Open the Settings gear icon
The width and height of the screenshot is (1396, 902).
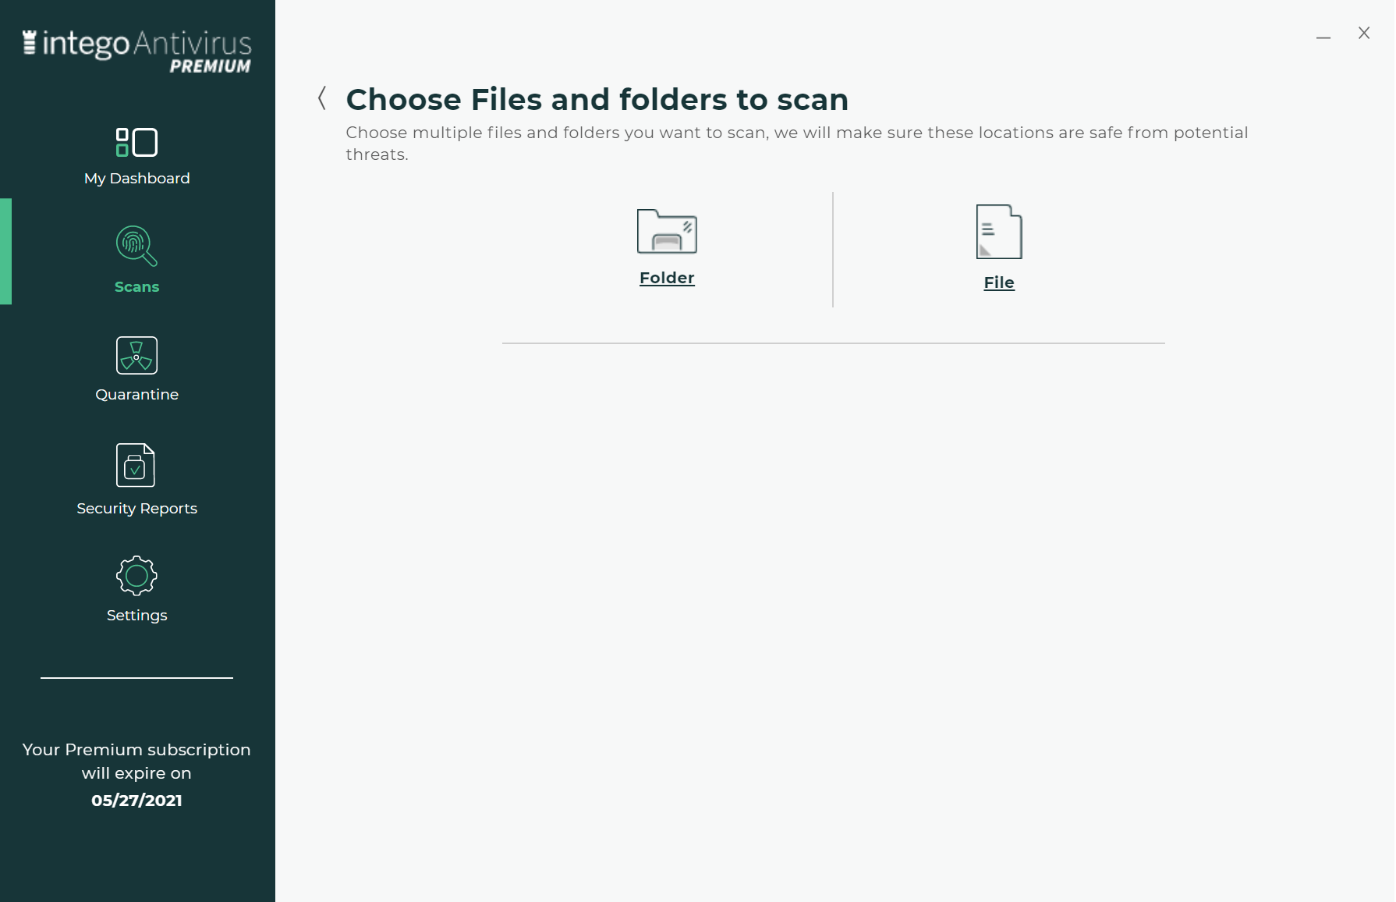(136, 576)
